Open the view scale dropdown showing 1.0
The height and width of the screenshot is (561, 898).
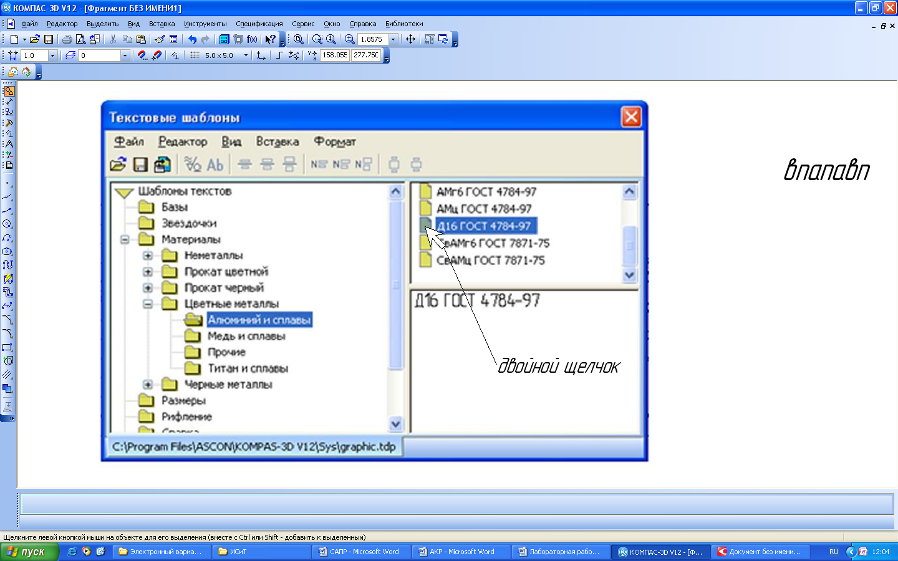point(52,55)
